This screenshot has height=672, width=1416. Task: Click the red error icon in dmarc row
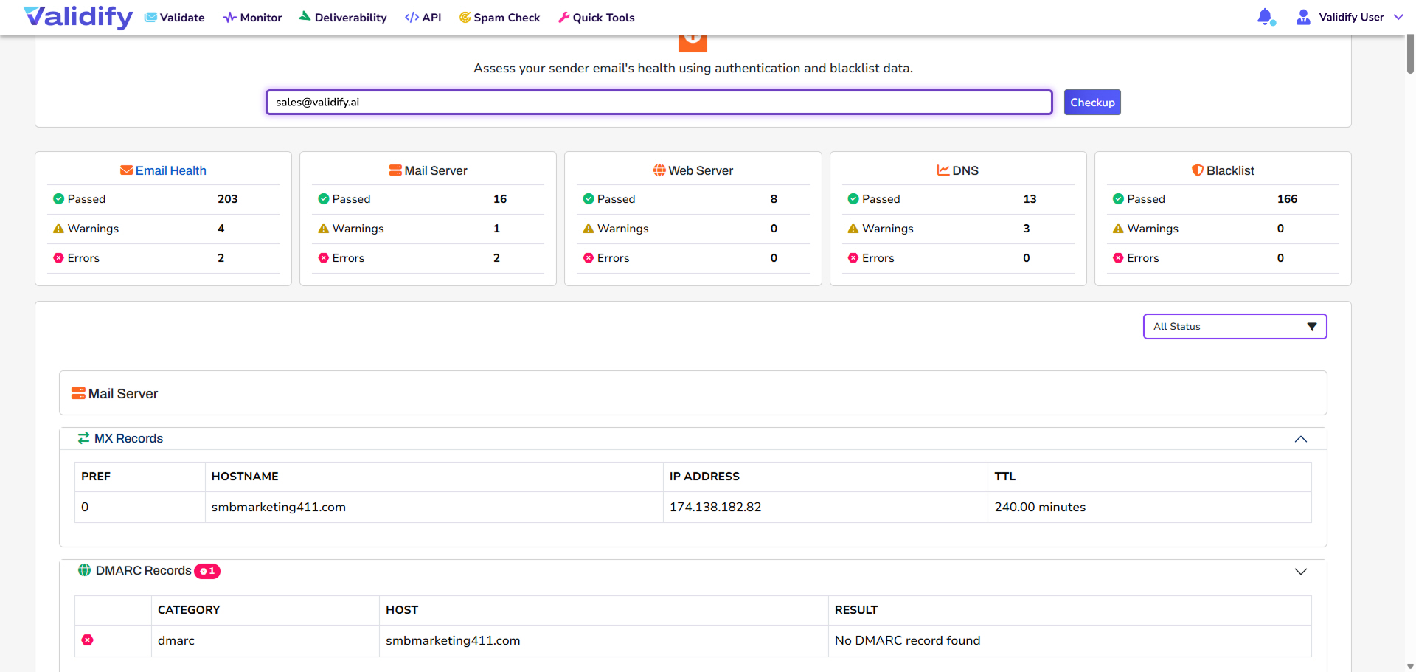click(x=88, y=640)
